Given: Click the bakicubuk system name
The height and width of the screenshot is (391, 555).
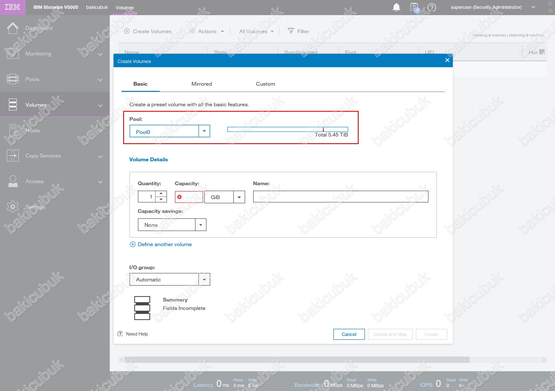Looking at the screenshot, I should (x=97, y=7).
